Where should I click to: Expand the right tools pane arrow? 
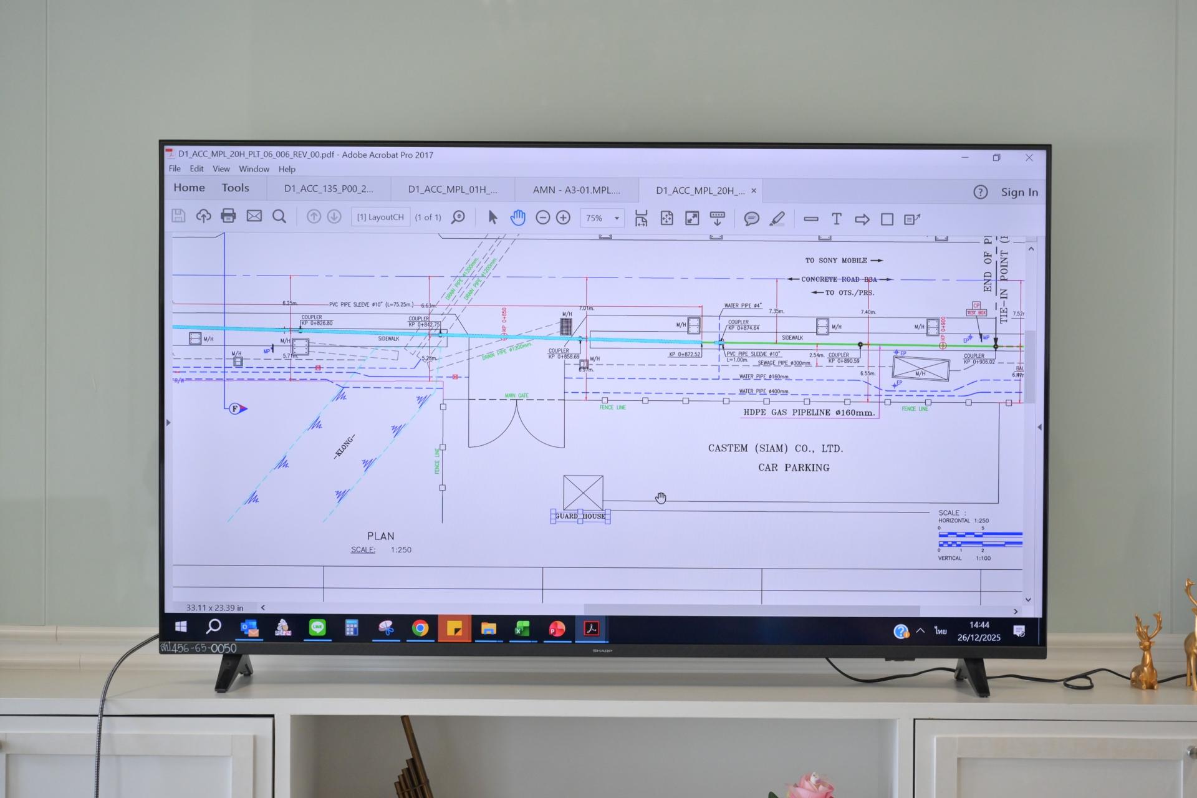point(1039,427)
